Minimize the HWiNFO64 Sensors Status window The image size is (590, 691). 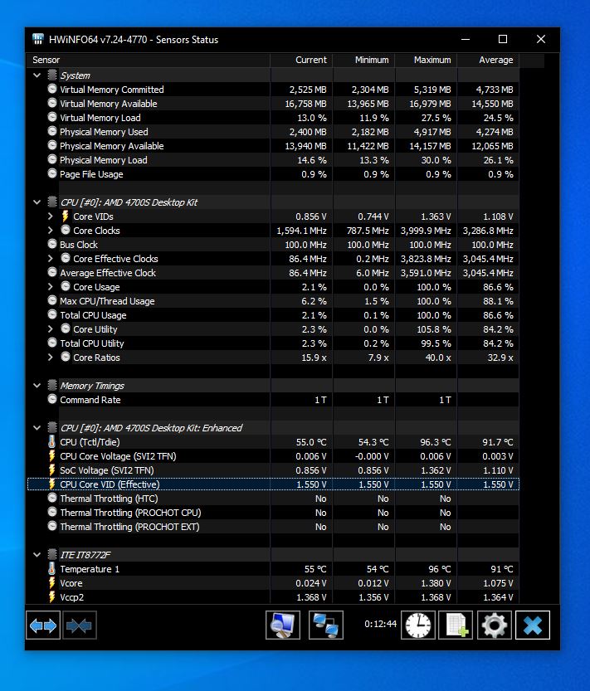pyautogui.click(x=466, y=39)
